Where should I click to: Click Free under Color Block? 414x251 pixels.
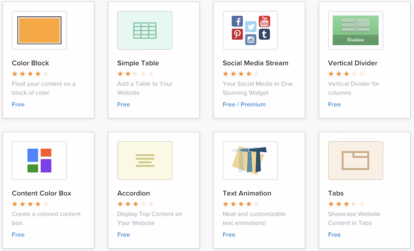(x=18, y=104)
